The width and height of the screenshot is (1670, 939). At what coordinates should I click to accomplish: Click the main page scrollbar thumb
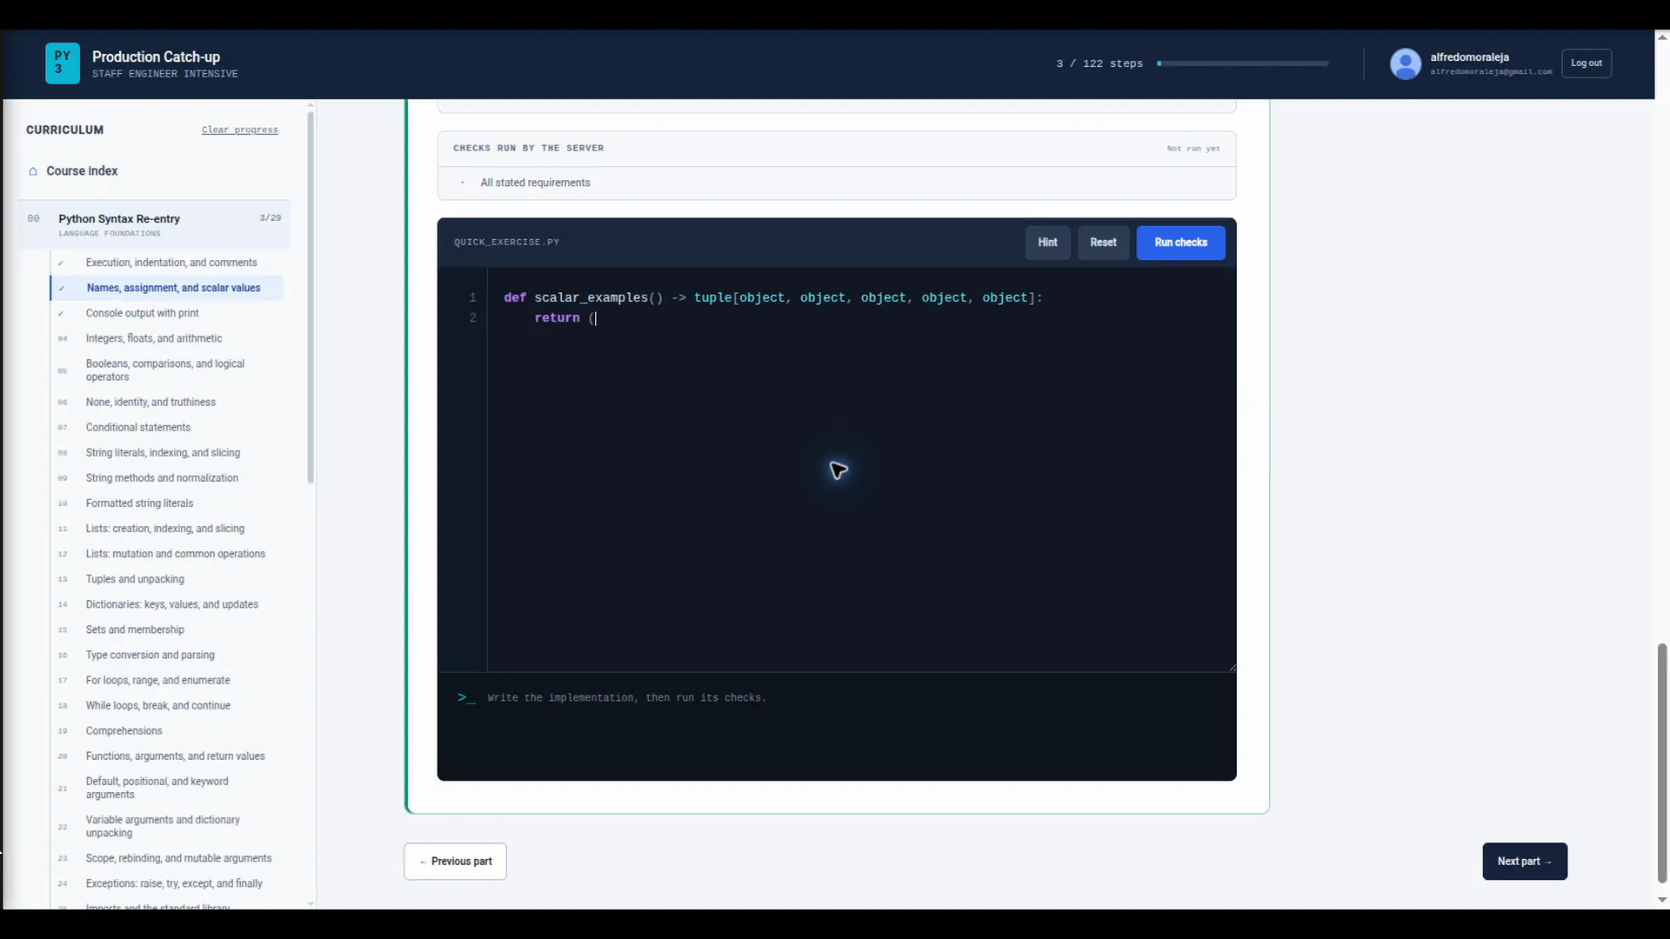[1661, 763]
